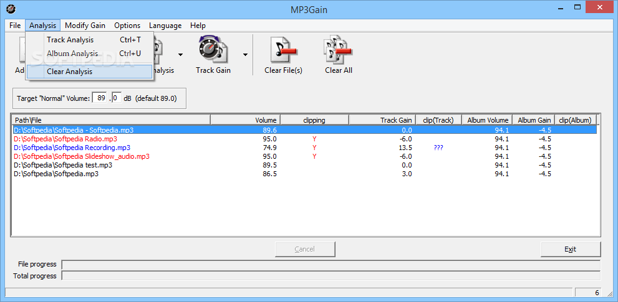Open the Language menu
Screen dimensions: 618x302
[x=165, y=26]
